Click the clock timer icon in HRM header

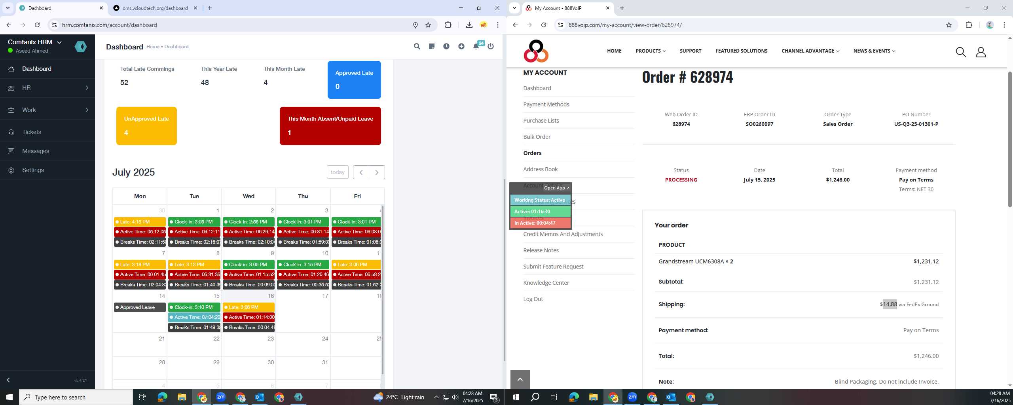(x=446, y=46)
